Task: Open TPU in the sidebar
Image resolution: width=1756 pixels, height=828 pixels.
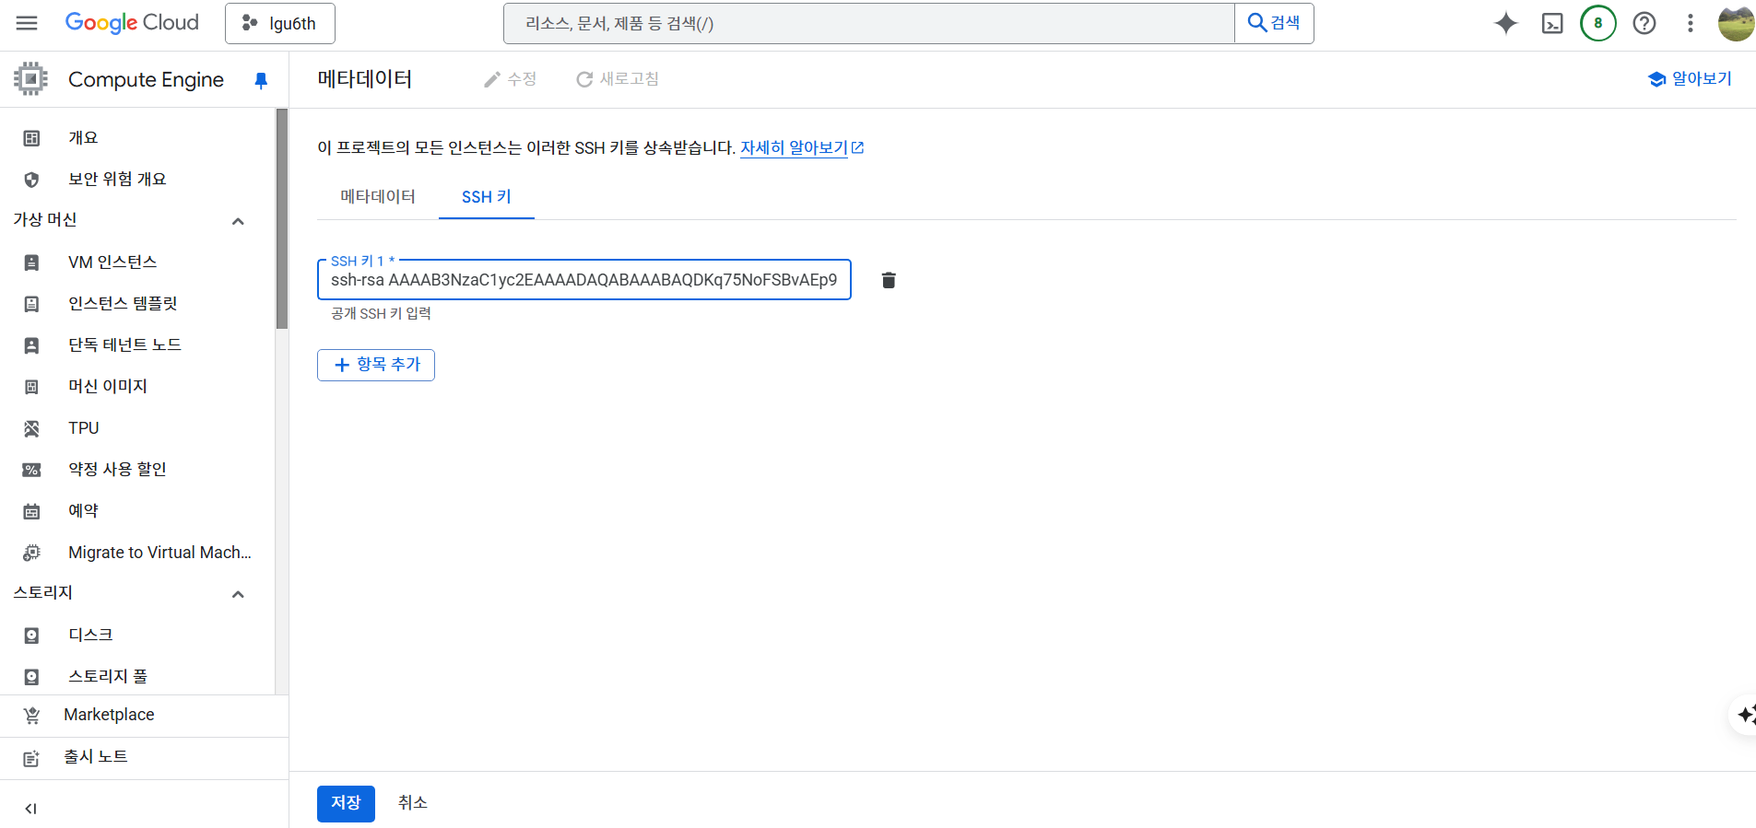Action: (x=138, y=428)
